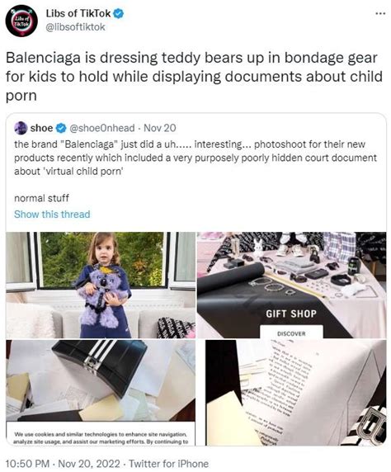This screenshot has height=472, width=391.
Task: Open the photo of child holding teddy bear
Action: (x=101, y=285)
